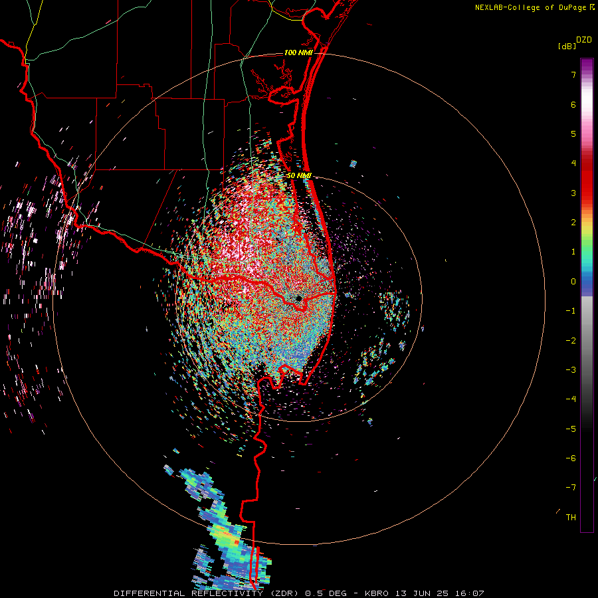Click the 0 value on the color scale
The height and width of the screenshot is (598, 598).
[x=573, y=282]
